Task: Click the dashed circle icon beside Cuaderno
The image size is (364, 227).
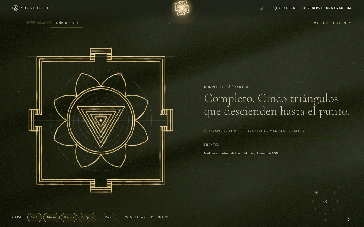Action: click(x=275, y=8)
